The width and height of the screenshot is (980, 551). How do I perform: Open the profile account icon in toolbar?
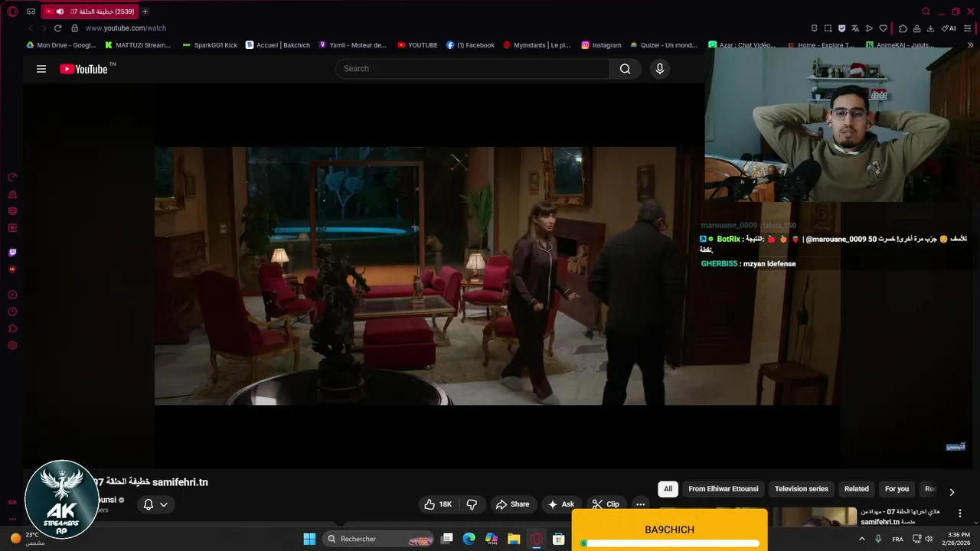point(916,28)
